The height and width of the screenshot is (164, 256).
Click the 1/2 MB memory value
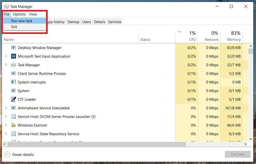click(235, 73)
